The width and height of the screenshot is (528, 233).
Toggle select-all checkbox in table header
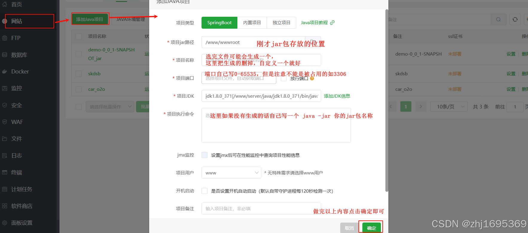(x=79, y=36)
